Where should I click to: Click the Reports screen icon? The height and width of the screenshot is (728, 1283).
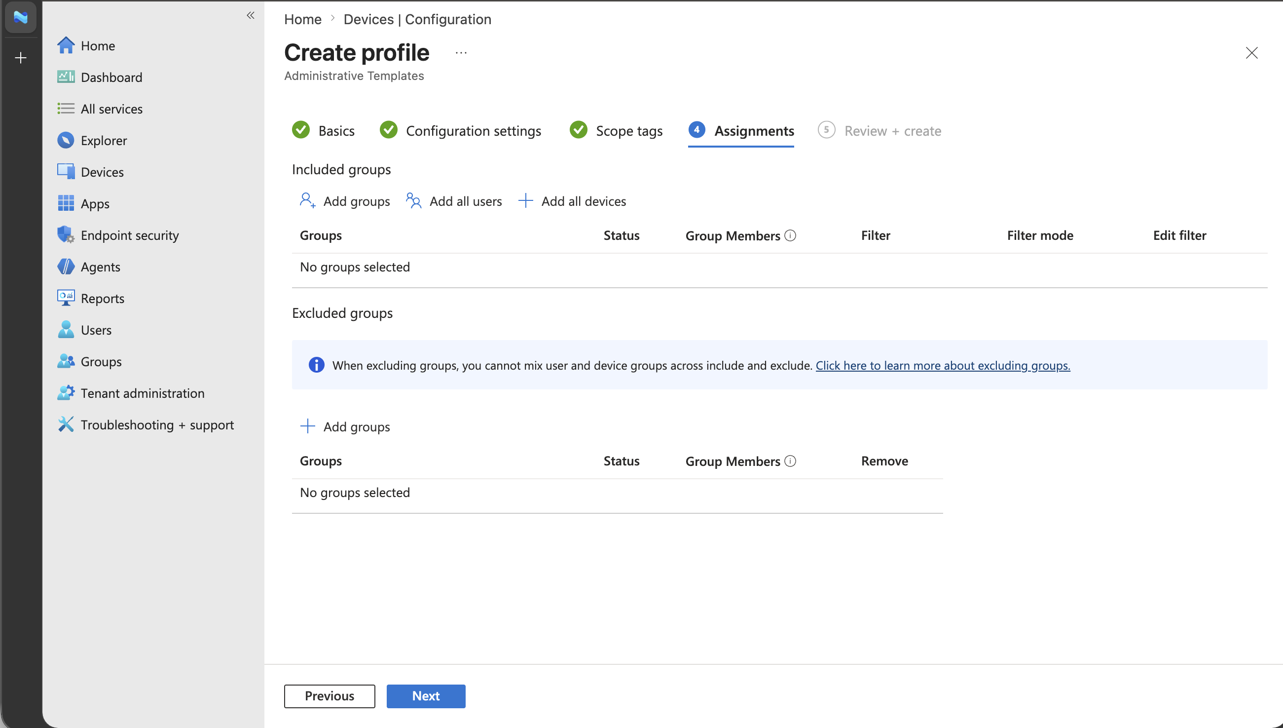pos(66,298)
